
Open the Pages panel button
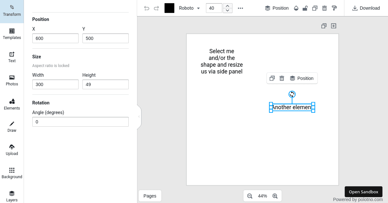[x=150, y=196]
